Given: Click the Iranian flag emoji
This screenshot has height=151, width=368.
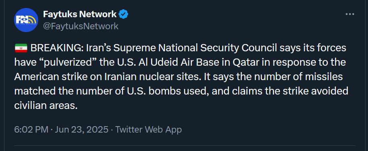Looking at the screenshot, I should (x=21, y=48).
